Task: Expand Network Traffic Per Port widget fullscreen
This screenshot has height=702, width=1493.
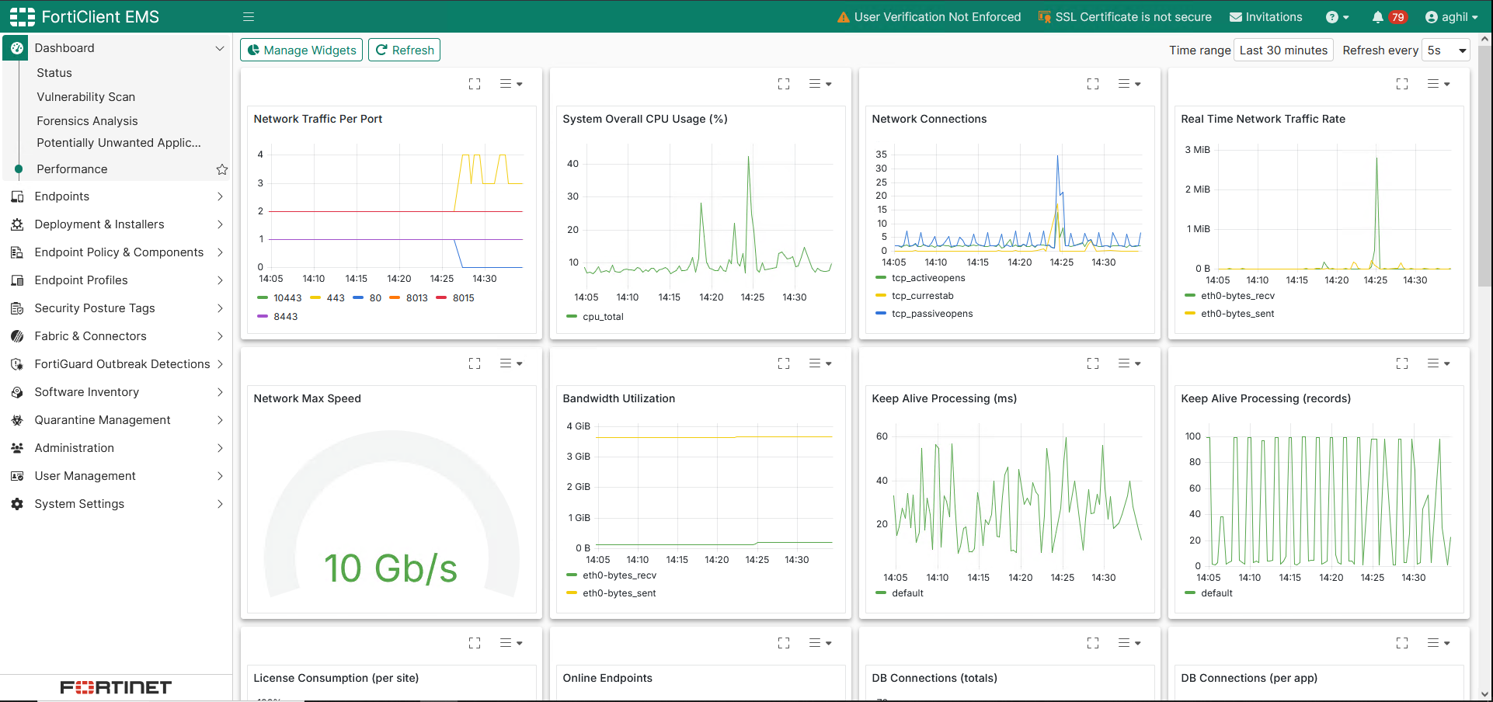Action: pyautogui.click(x=475, y=84)
